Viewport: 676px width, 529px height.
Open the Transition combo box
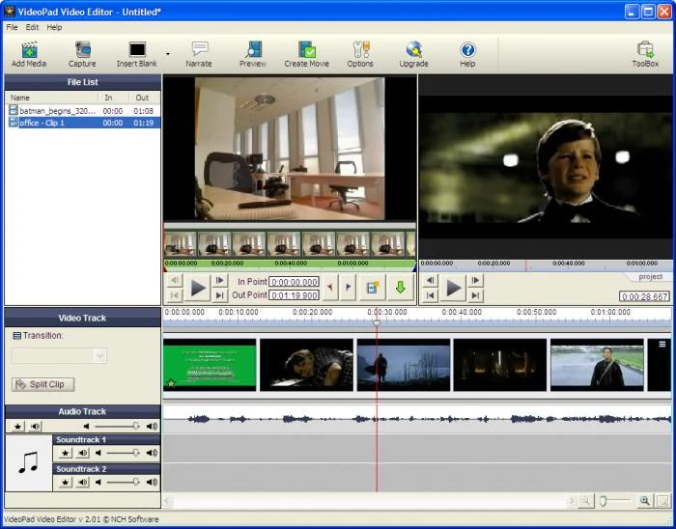tap(59, 355)
